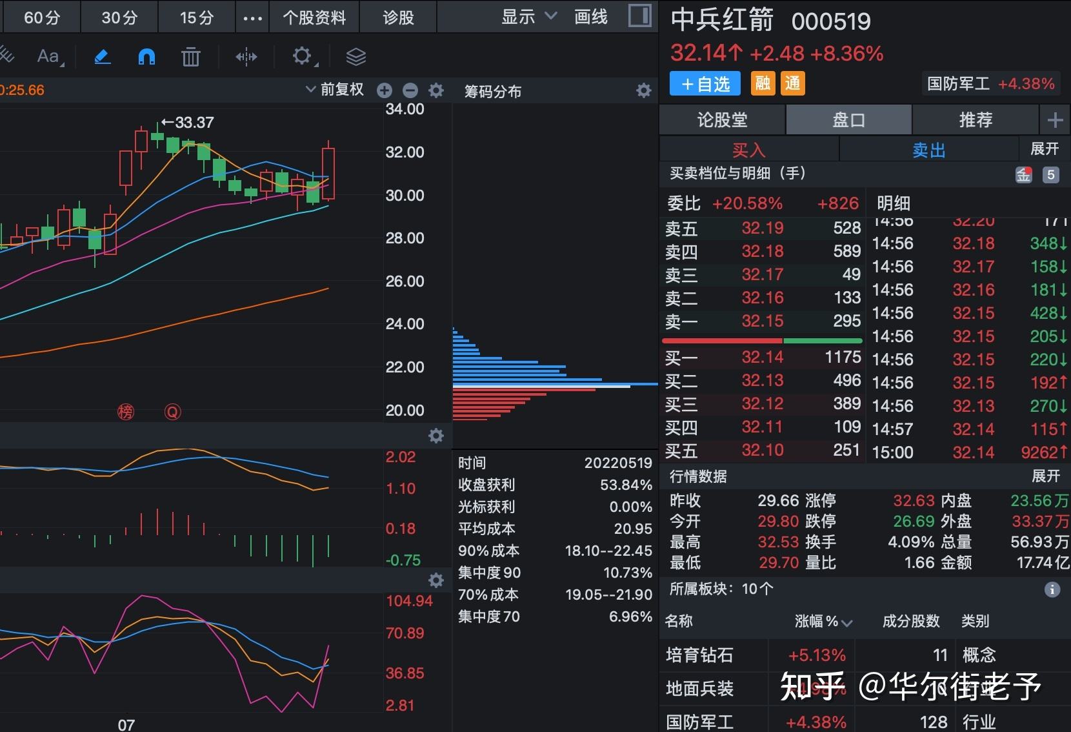Click the horizontal compress chart icon
The width and height of the screenshot is (1071, 732).
coord(246,57)
